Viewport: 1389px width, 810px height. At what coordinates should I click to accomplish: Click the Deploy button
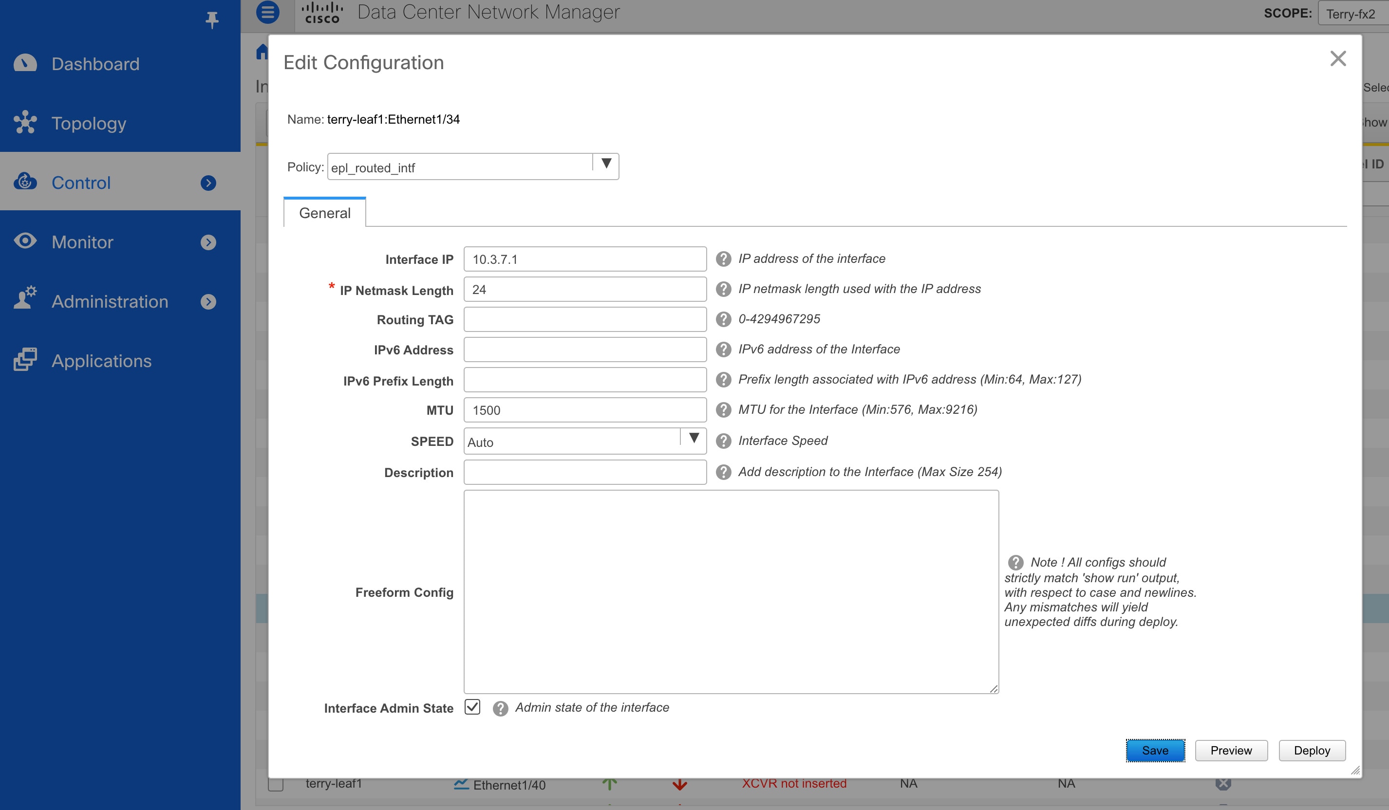[x=1312, y=751]
